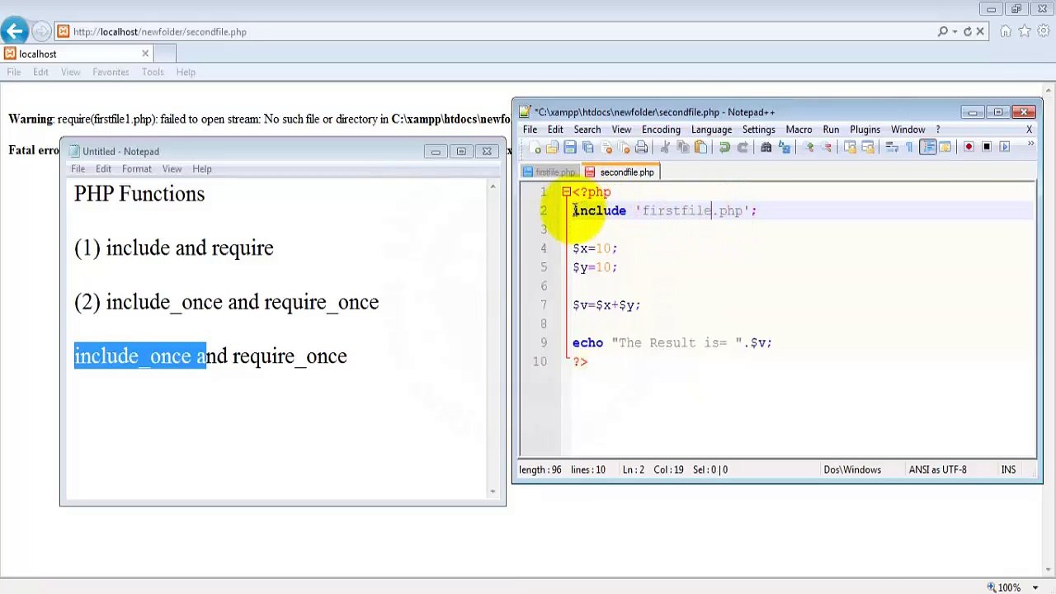Open the Format menu in Untitled Notepad

pyautogui.click(x=137, y=169)
